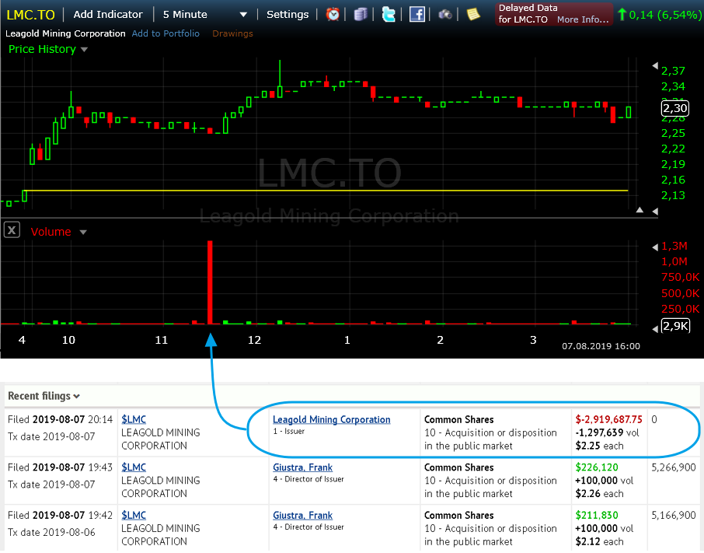
Task: Expand the Price History dropdown arrow
Action: point(85,50)
